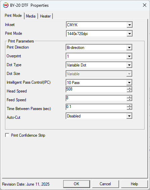Screen dimensions: 150x190
Task: Confirm settings with the OK button
Action: click(x=77, y=184)
